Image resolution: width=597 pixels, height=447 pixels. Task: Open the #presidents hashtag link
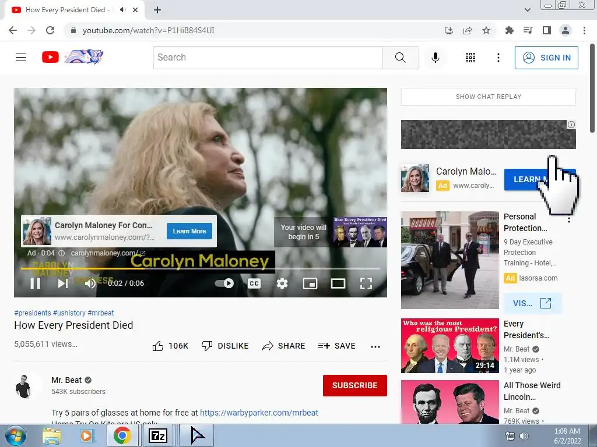tap(33, 313)
